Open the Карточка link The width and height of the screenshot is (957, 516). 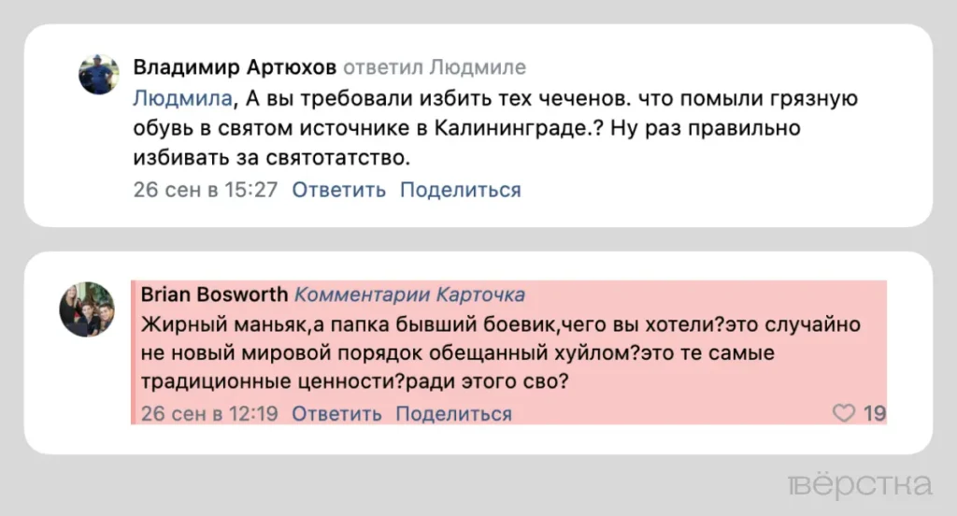click(x=479, y=294)
